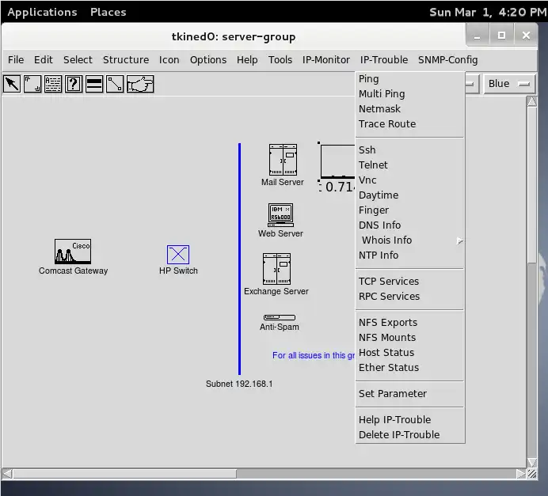548x496 pixels.
Task: Click the Exchange Server node icon
Action: click(276, 269)
